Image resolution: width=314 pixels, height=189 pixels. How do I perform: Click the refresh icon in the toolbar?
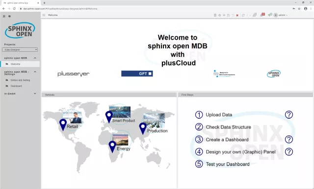pyautogui.click(x=243, y=15)
